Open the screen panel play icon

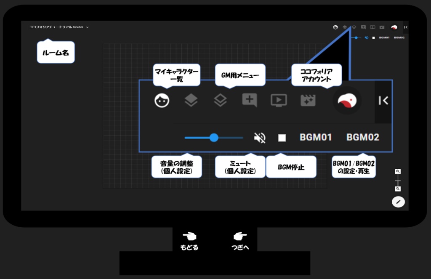pos(279,101)
